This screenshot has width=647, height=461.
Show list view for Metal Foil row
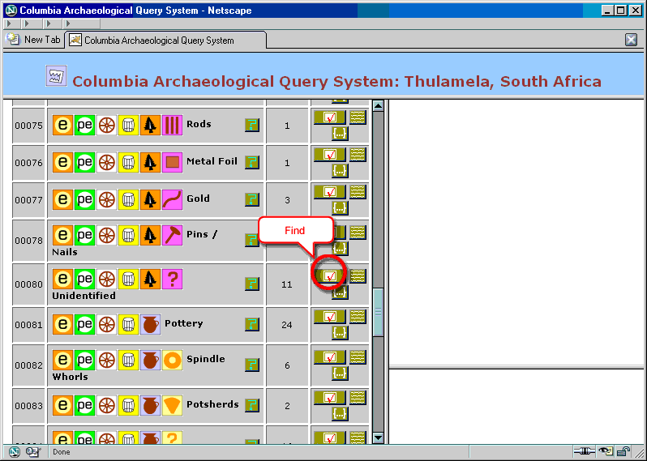(x=358, y=155)
